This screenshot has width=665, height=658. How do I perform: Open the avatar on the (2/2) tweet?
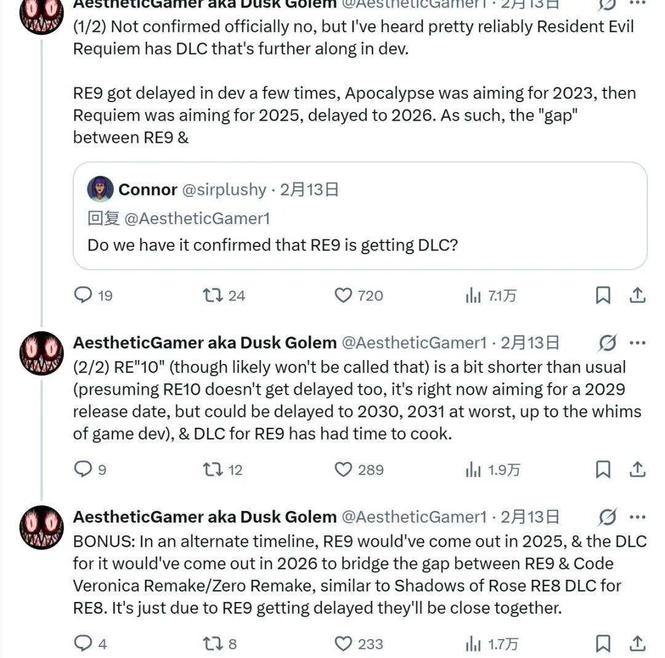[42, 353]
